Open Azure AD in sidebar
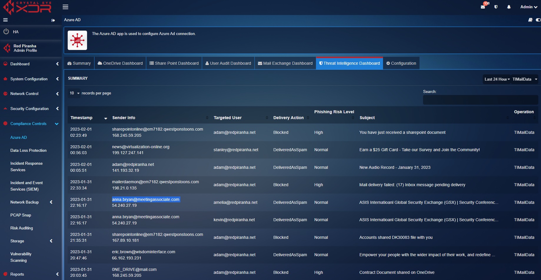Viewport: 541px width, 280px height. [x=19, y=137]
